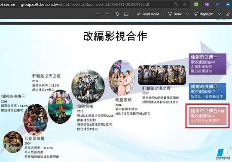Open the blue plus extension icon
Viewport: 232px width, 162px height.
(228, 4)
